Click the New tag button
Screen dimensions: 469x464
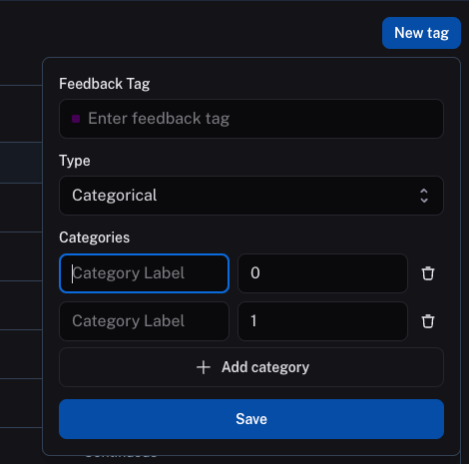421,33
